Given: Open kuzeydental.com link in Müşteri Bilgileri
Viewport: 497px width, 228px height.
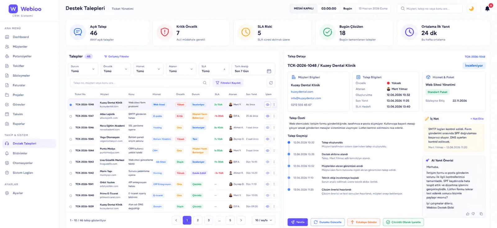Looking at the screenshot, I should 302,92.
